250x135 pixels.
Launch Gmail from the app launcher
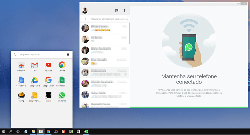click(x=35, y=67)
